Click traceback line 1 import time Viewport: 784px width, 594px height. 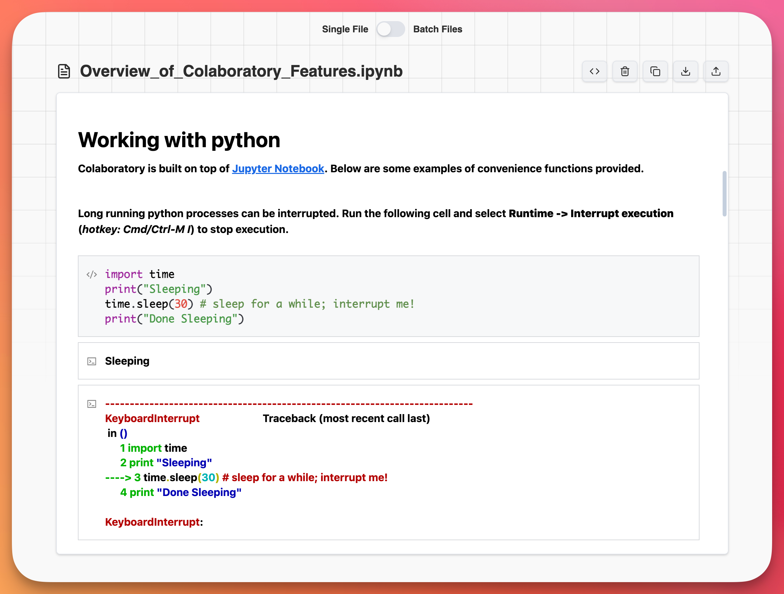(x=153, y=448)
